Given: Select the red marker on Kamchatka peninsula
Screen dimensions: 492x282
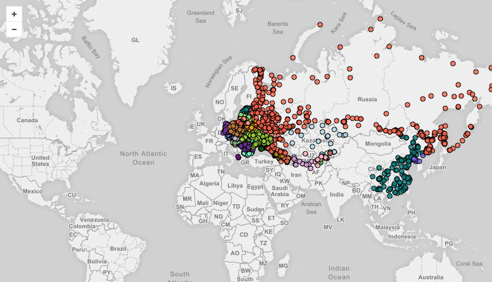Looking at the screenshot, I should point(480,107).
